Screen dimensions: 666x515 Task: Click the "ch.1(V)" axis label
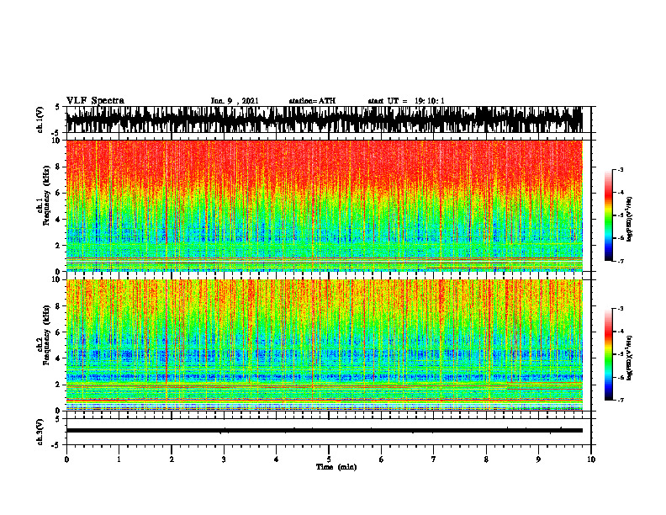(x=40, y=119)
